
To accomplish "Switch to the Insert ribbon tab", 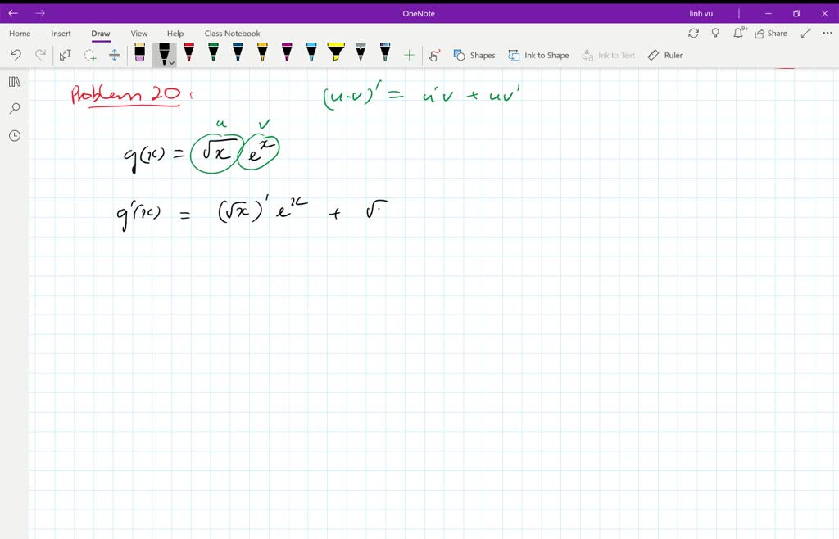I will 61,33.
